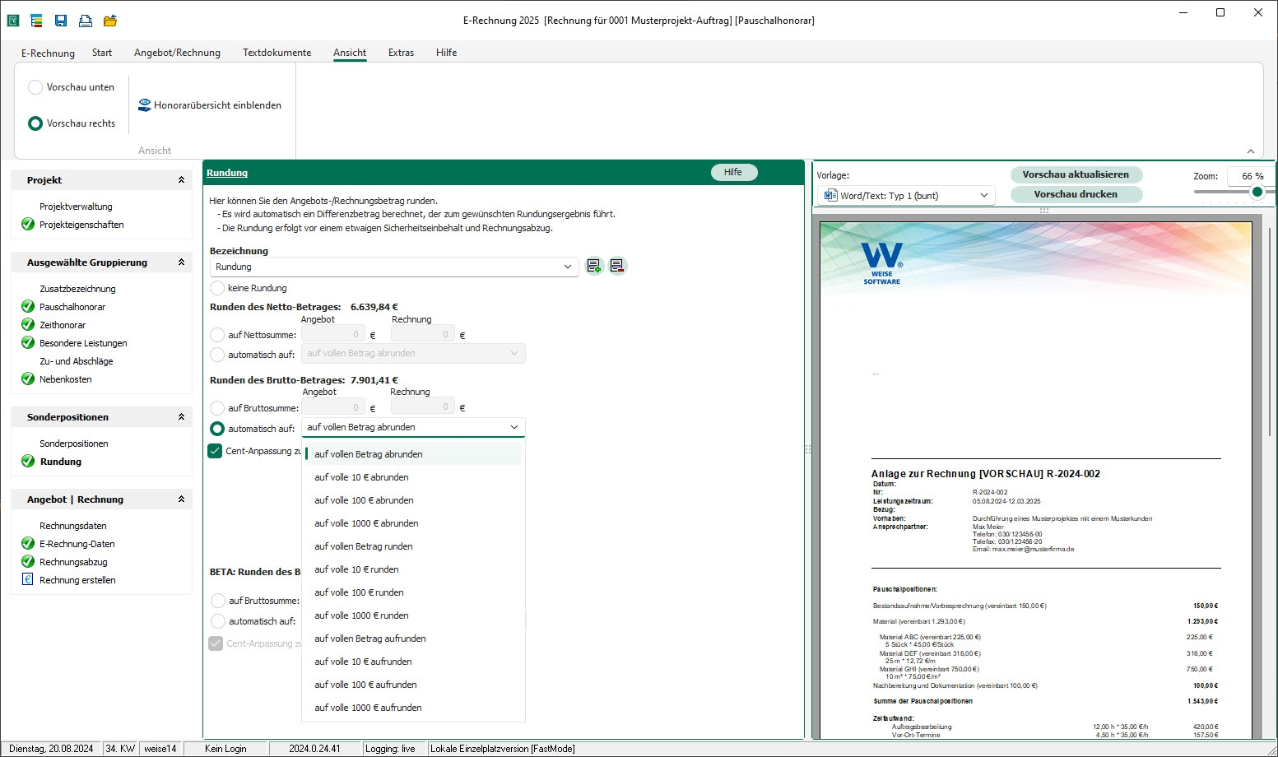Switch to the Start tab
Image resolution: width=1278 pixels, height=757 pixels.
tap(102, 53)
